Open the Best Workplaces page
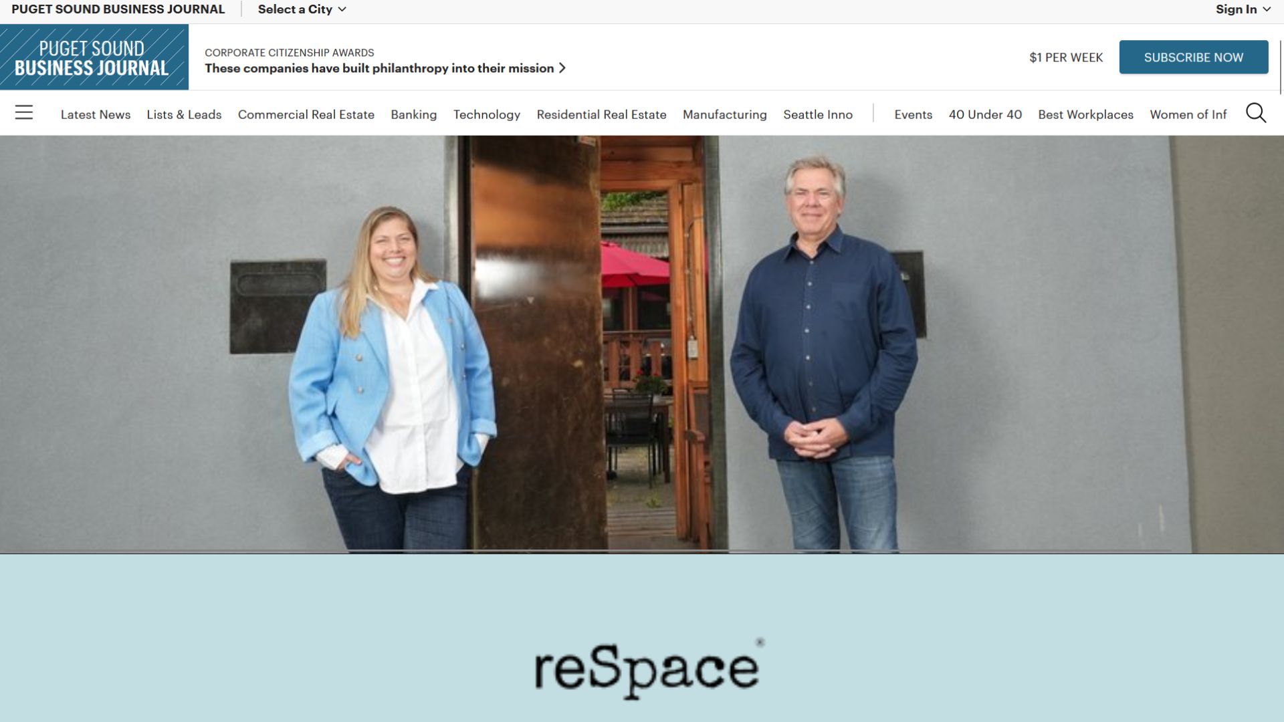Viewport: 1284px width, 722px height. [x=1085, y=114]
